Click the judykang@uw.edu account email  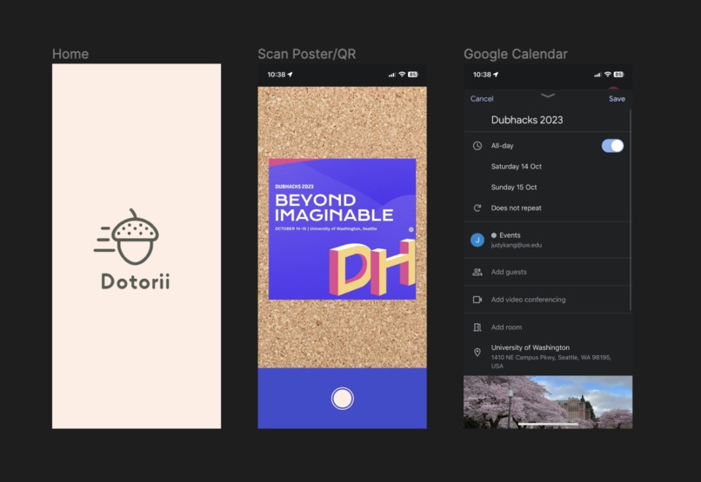click(517, 245)
